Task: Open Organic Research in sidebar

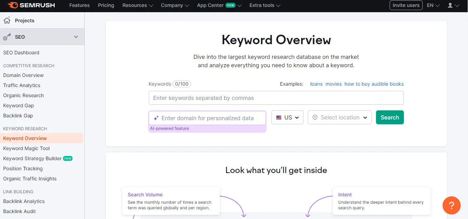Action: coord(23,95)
